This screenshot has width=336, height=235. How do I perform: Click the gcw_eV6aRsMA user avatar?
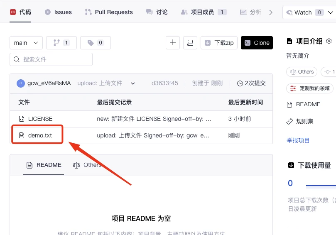(x=21, y=83)
